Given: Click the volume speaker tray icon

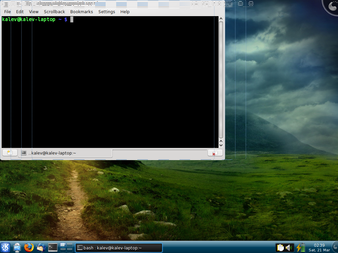Looking at the screenshot, I should point(289,248).
